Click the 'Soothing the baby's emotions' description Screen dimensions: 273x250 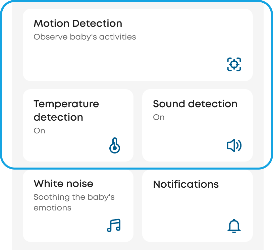tap(74, 202)
